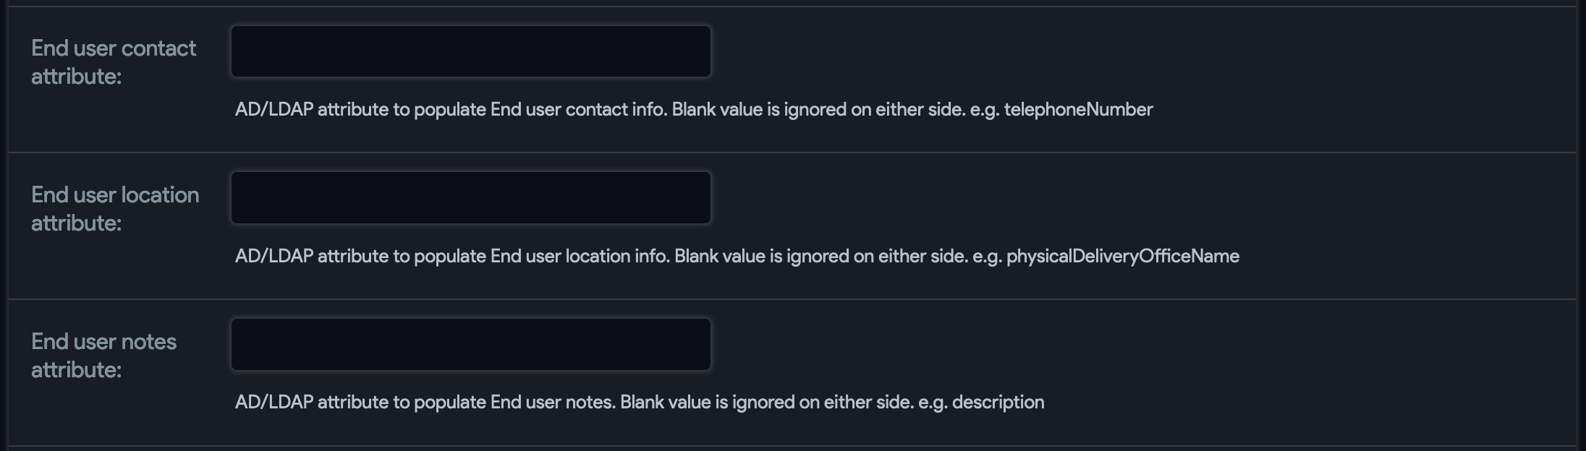Viewport: 1586px width, 451px height.
Task: Click the "telephoneNumber" example text
Action: (x=1078, y=110)
